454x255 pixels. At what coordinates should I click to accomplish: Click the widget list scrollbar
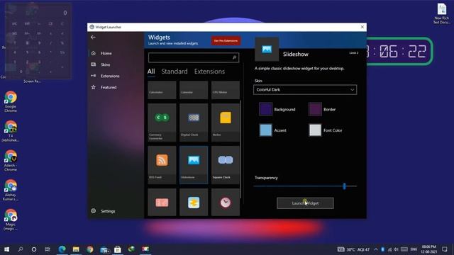point(241,149)
